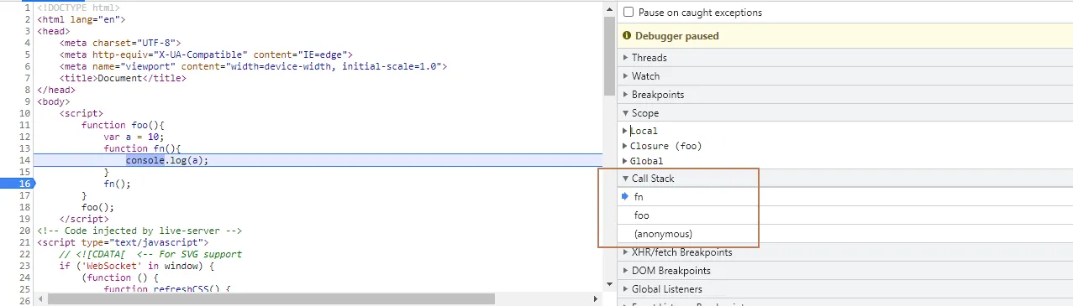Click line number 12 in gutter
The image size is (1073, 306).
(24, 136)
